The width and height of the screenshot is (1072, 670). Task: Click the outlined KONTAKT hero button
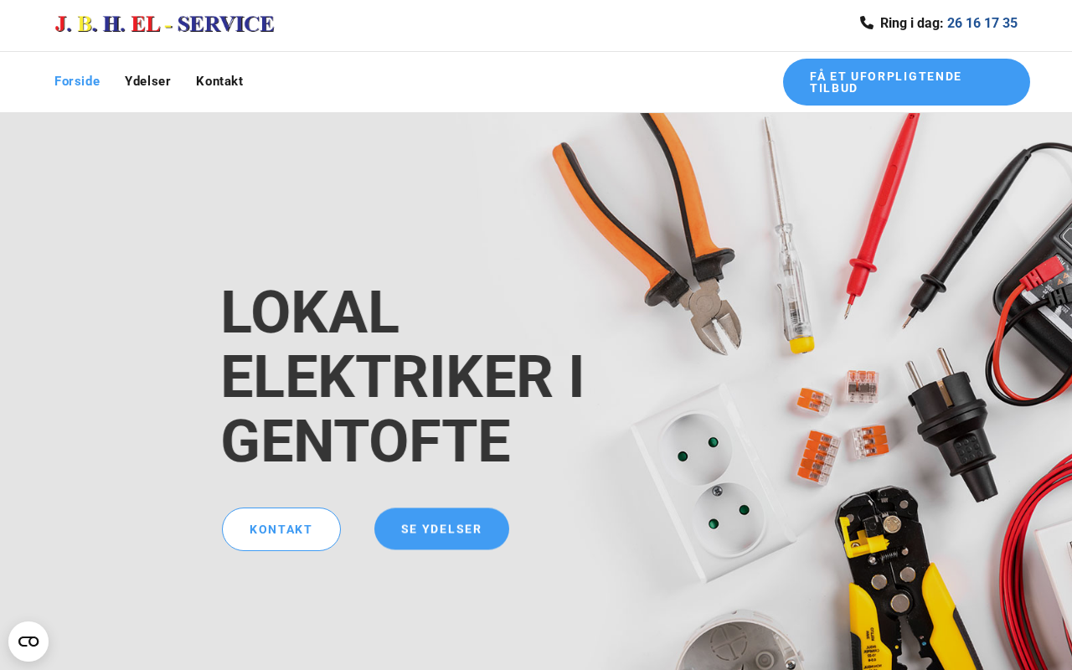pyautogui.click(x=281, y=529)
